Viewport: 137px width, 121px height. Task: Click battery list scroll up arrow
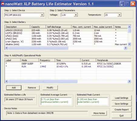point(129,27)
